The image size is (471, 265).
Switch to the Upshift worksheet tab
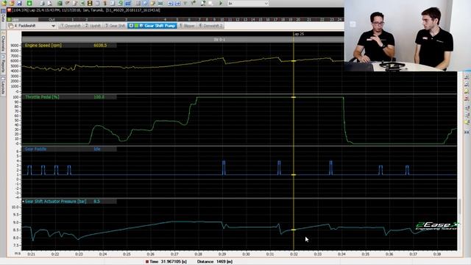(x=93, y=26)
